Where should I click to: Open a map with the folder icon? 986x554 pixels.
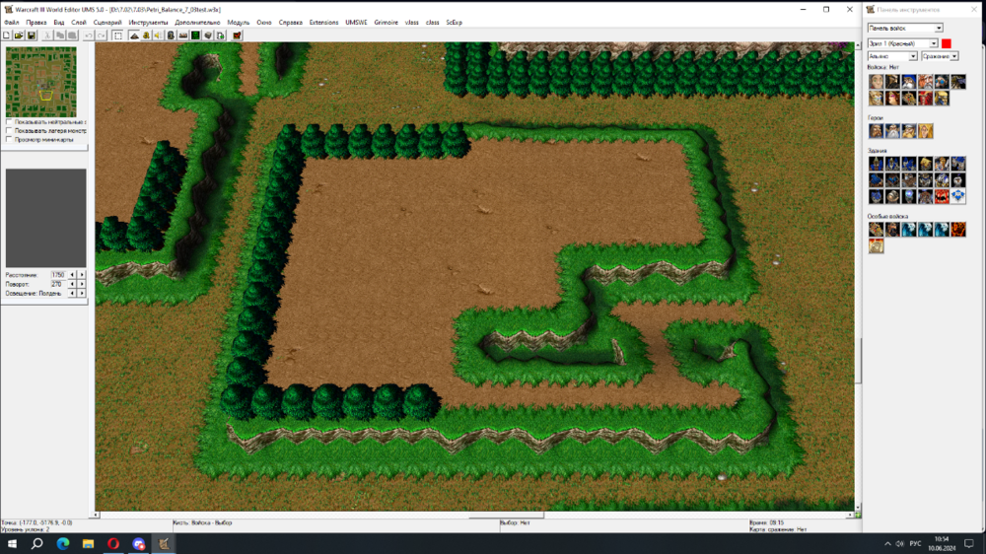tap(18, 35)
